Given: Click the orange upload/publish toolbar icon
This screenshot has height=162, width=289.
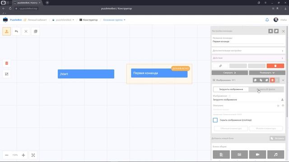Looking at the screenshot, I should click(7, 31).
